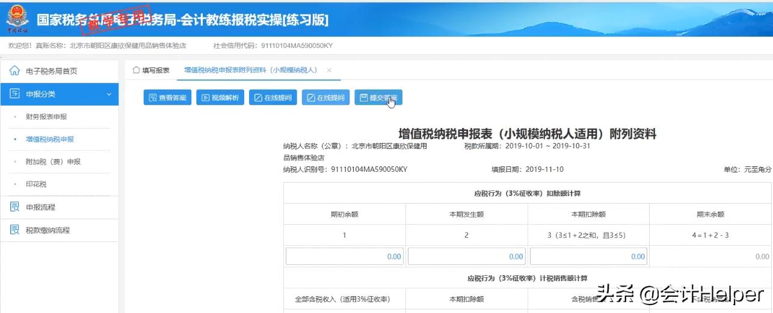Collapse the 申报分类 menu chevron
The height and width of the screenshot is (313, 773).
[109, 94]
